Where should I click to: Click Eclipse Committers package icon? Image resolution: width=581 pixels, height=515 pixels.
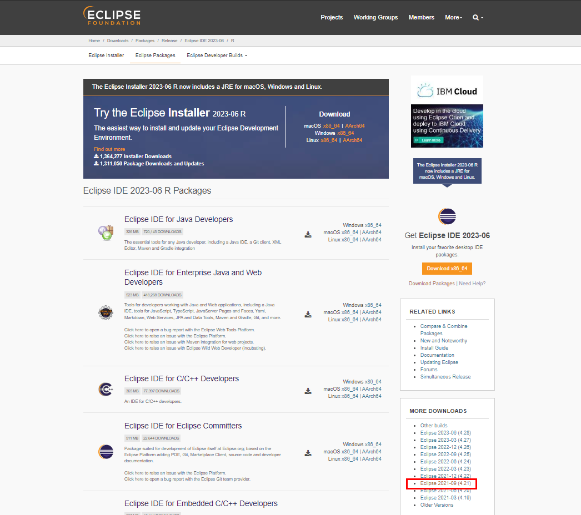point(106,452)
